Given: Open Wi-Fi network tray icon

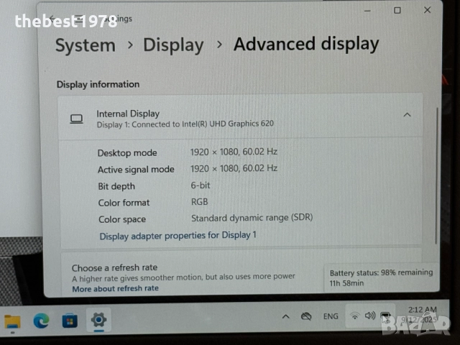Looking at the screenshot, I should [x=355, y=316].
